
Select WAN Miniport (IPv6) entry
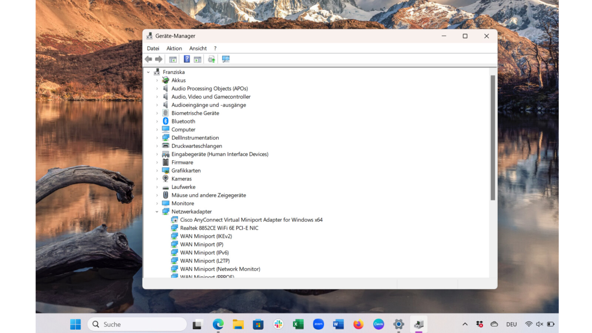(x=204, y=253)
